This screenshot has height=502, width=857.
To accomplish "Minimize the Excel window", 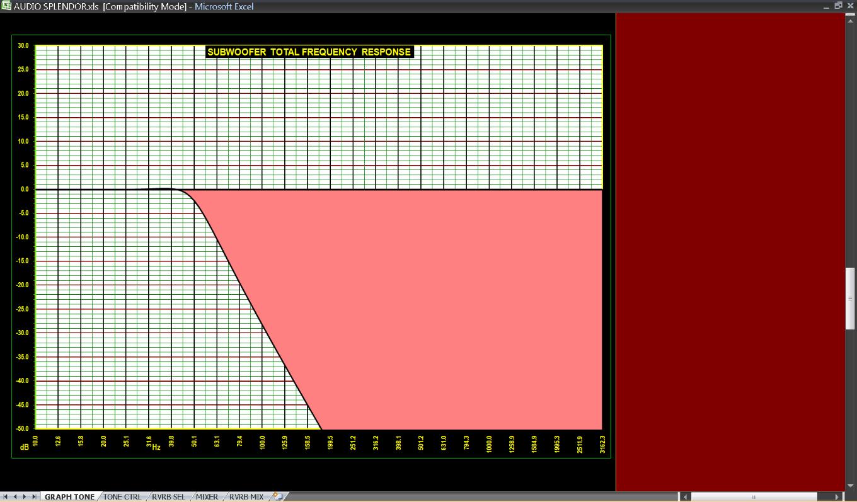I will pyautogui.click(x=827, y=6).
